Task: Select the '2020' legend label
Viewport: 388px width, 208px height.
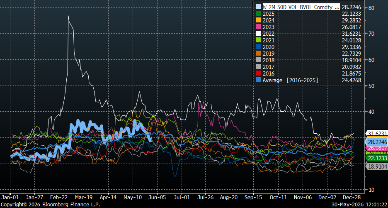Action: click(268, 47)
